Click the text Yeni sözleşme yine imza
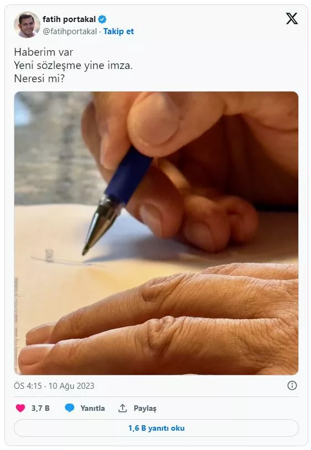The height and width of the screenshot is (450, 311). coord(73,66)
